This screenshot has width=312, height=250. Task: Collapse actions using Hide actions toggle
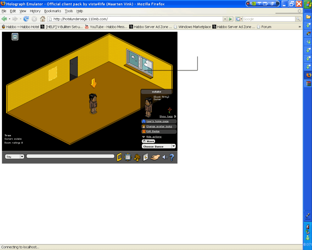pyautogui.click(x=154, y=137)
